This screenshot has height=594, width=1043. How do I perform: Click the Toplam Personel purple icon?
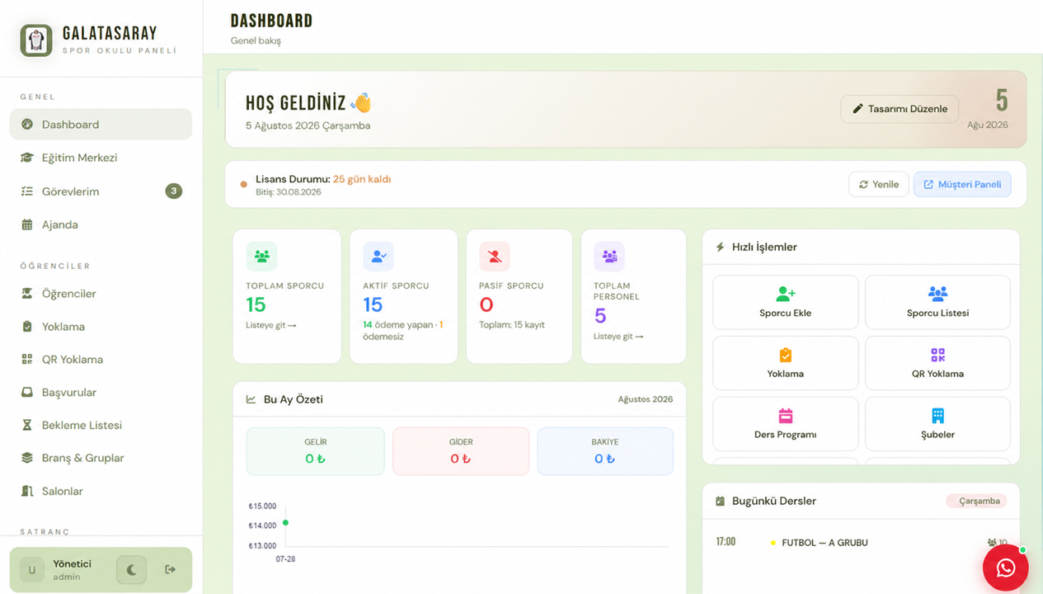coord(609,257)
